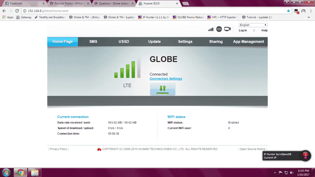Open the USSD tab
This screenshot has height=177, width=315.
124,41
